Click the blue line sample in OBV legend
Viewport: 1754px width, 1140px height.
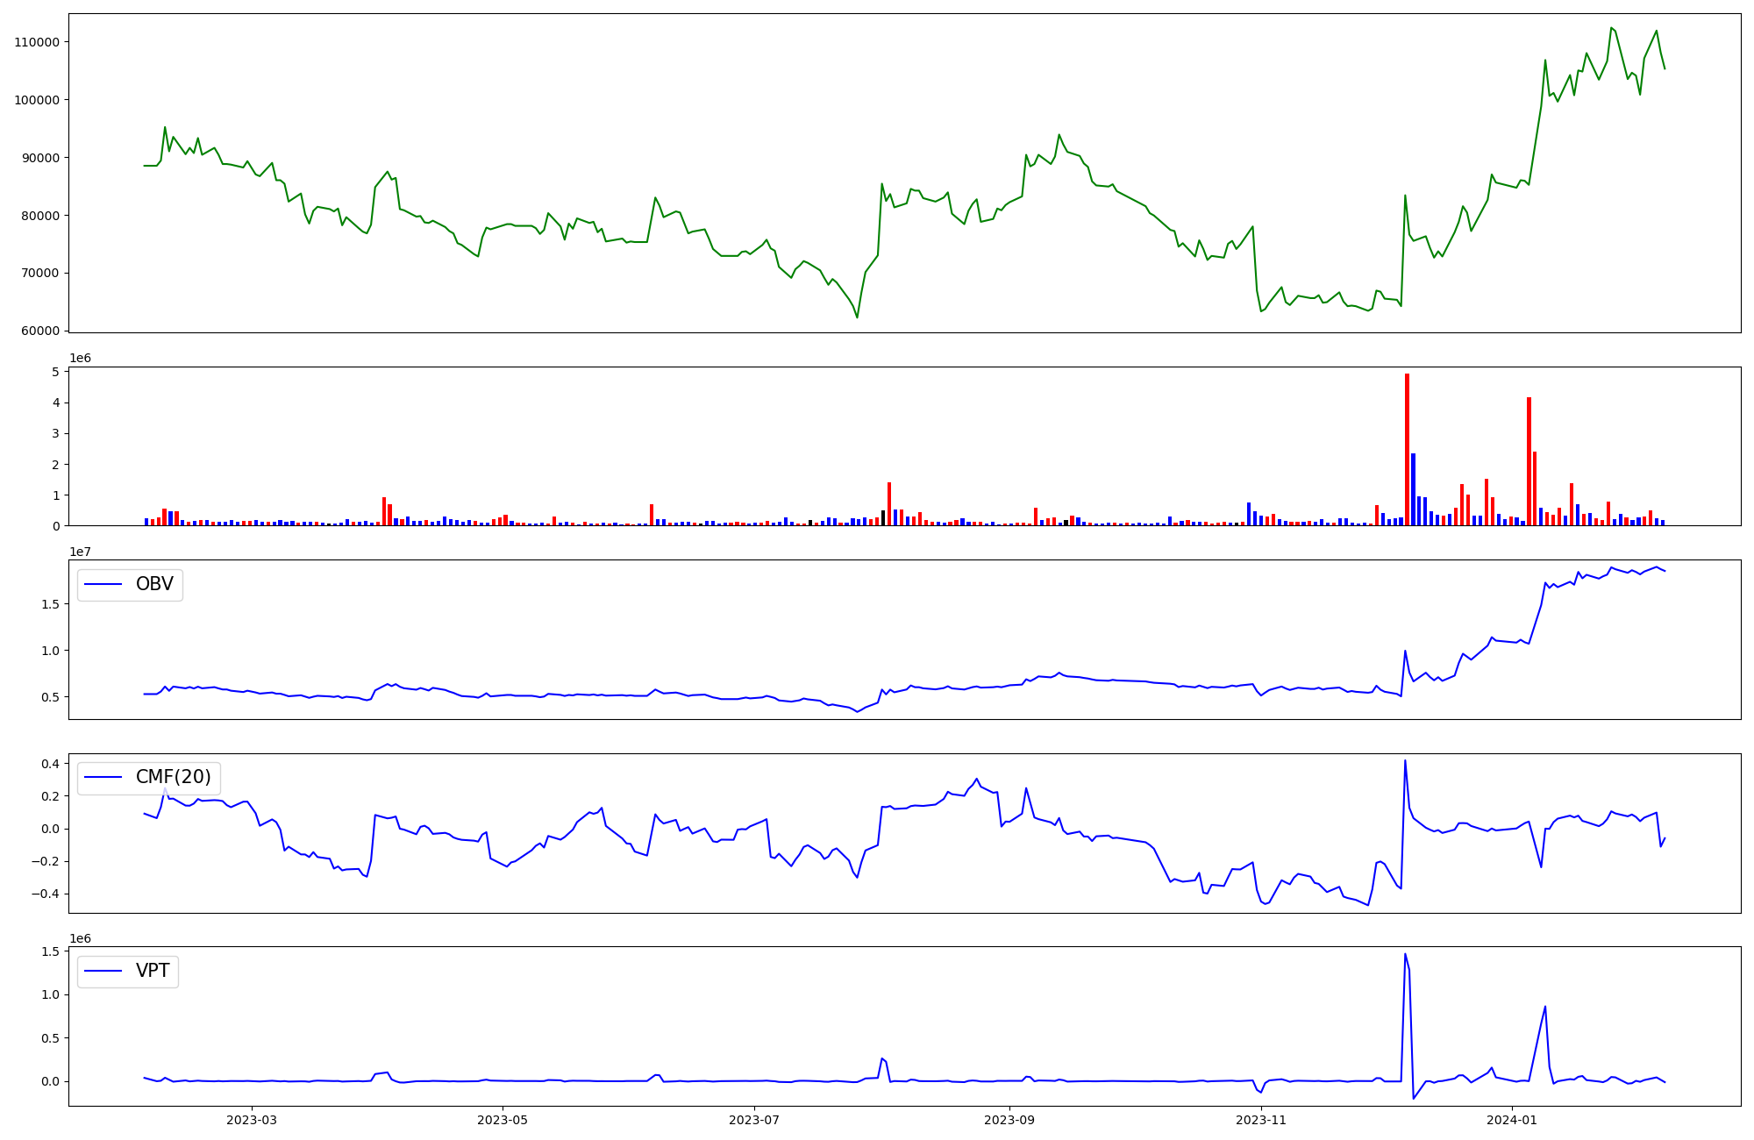tap(103, 585)
